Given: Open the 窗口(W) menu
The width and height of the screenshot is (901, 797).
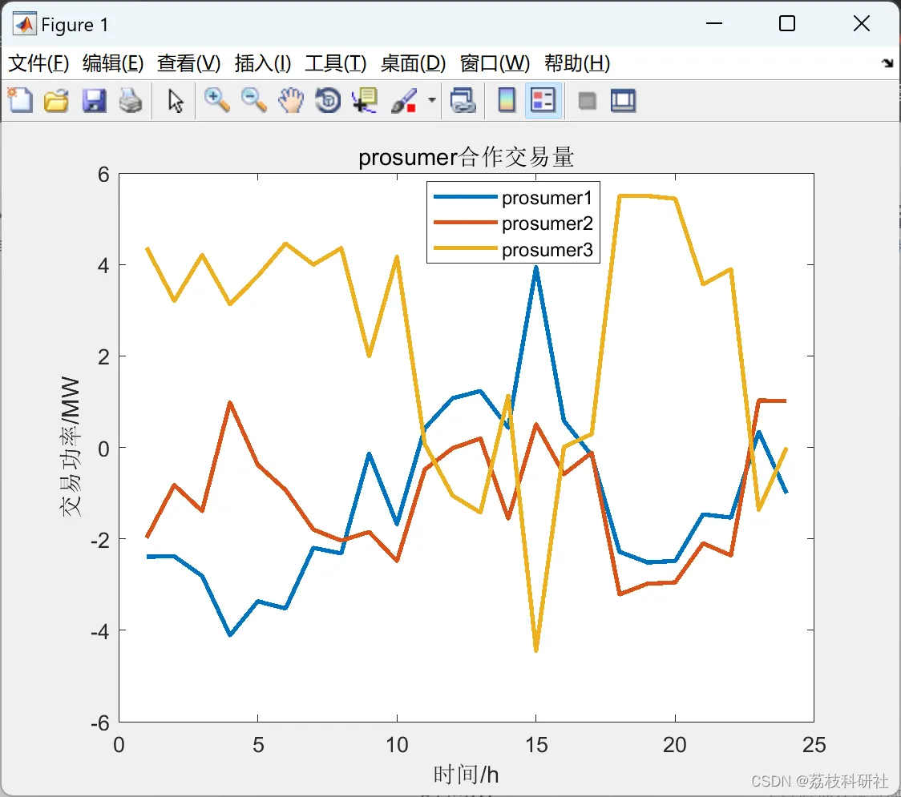Looking at the screenshot, I should (x=495, y=63).
